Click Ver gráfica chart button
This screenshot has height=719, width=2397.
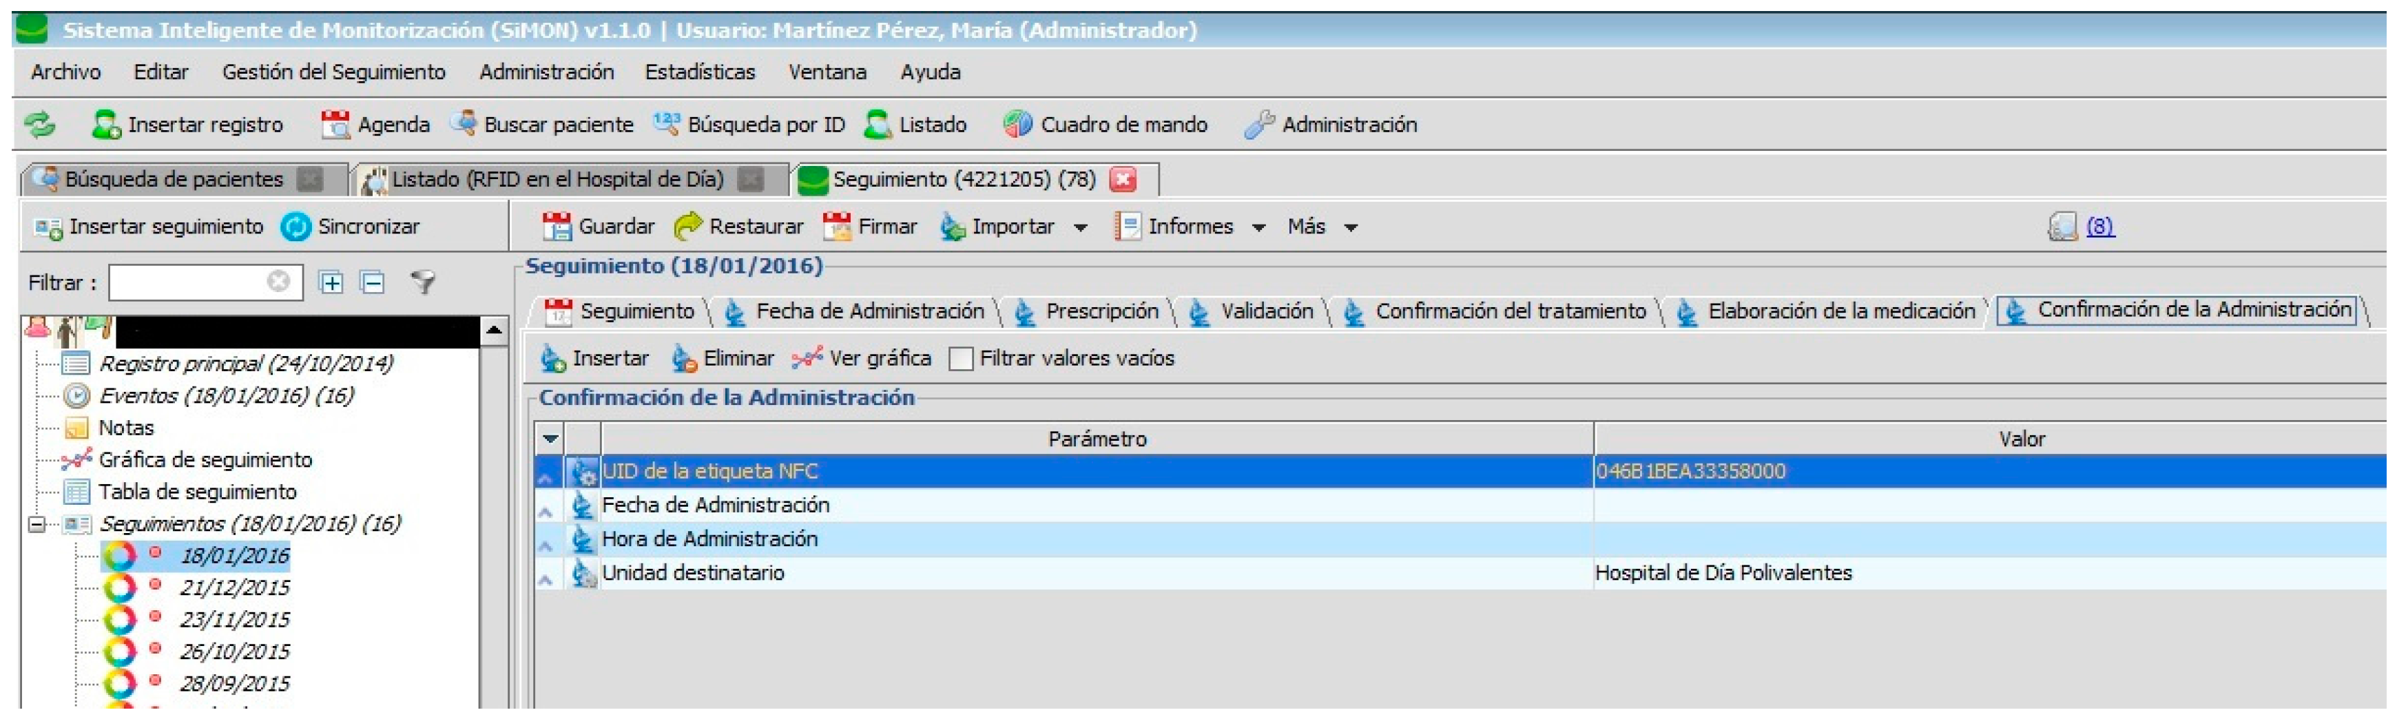862,359
